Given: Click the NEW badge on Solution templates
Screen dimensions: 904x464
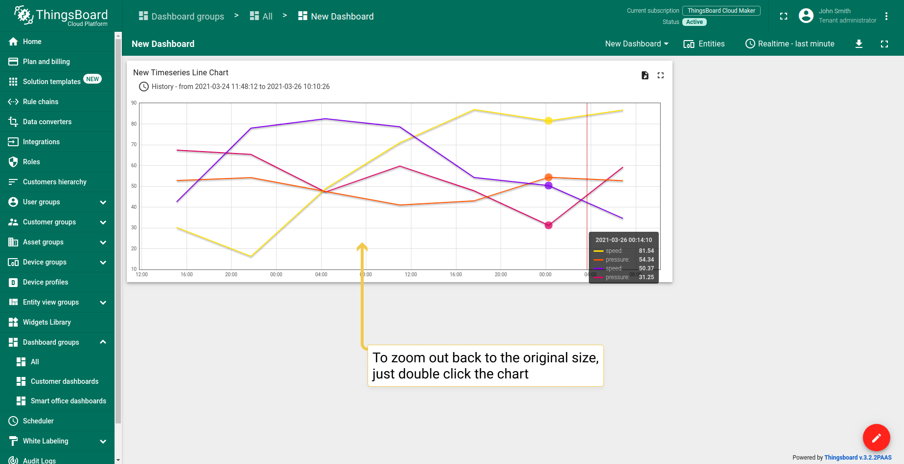Looking at the screenshot, I should [x=93, y=79].
